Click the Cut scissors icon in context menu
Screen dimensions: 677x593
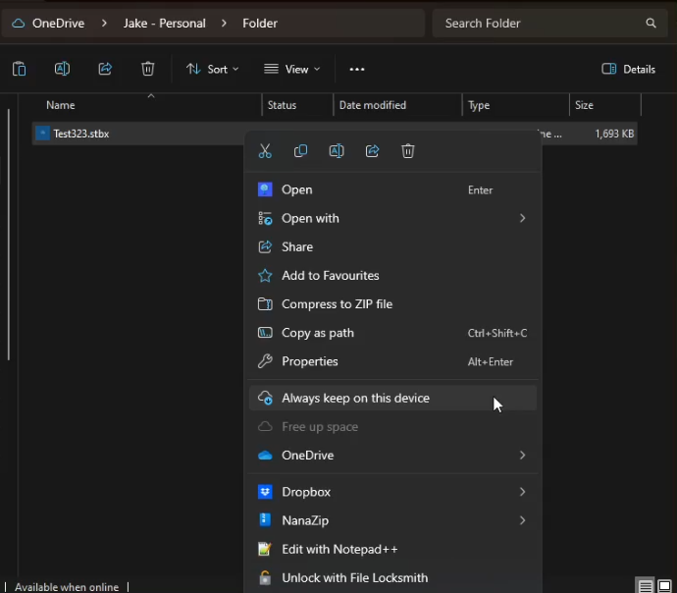tap(265, 151)
